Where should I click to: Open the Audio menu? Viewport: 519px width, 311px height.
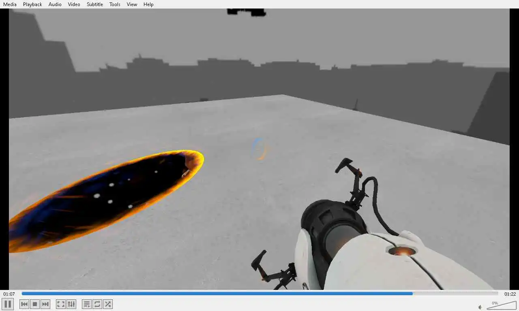coord(55,4)
